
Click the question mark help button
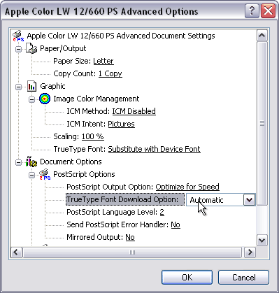[252, 11]
